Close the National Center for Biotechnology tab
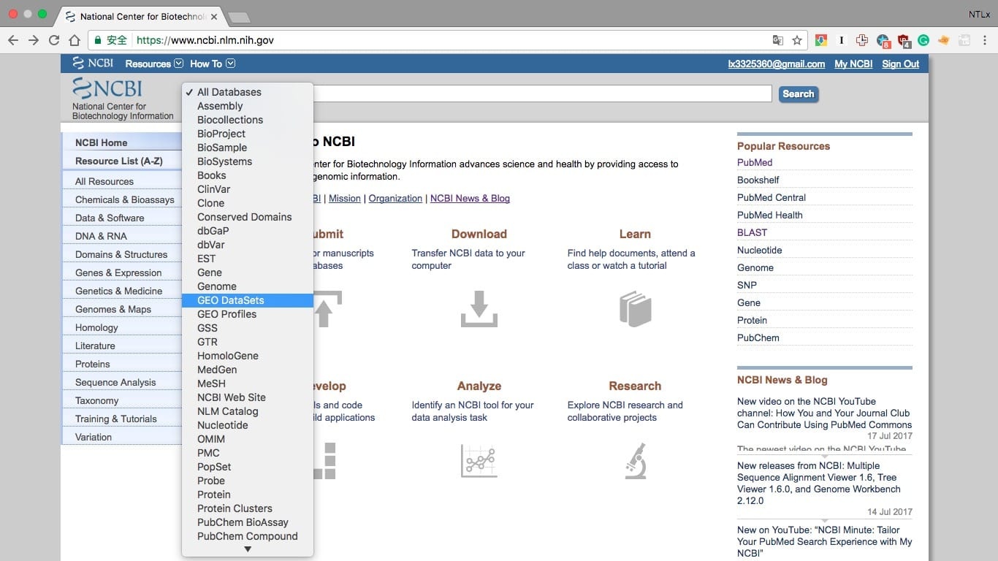998x561 pixels. [x=213, y=16]
